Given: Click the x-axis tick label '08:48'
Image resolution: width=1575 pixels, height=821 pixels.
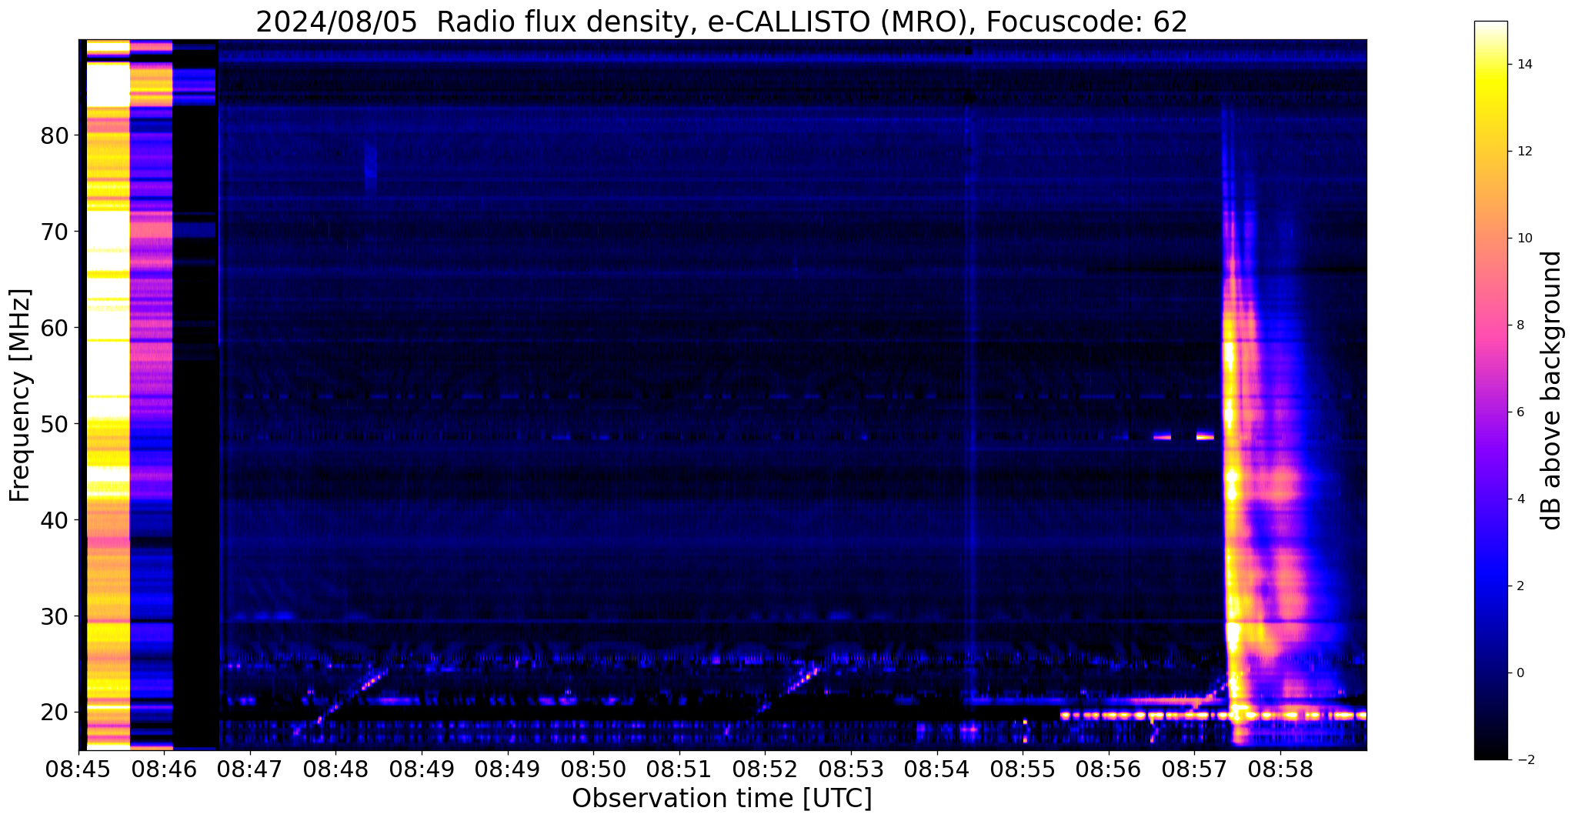Looking at the screenshot, I should tap(336, 769).
